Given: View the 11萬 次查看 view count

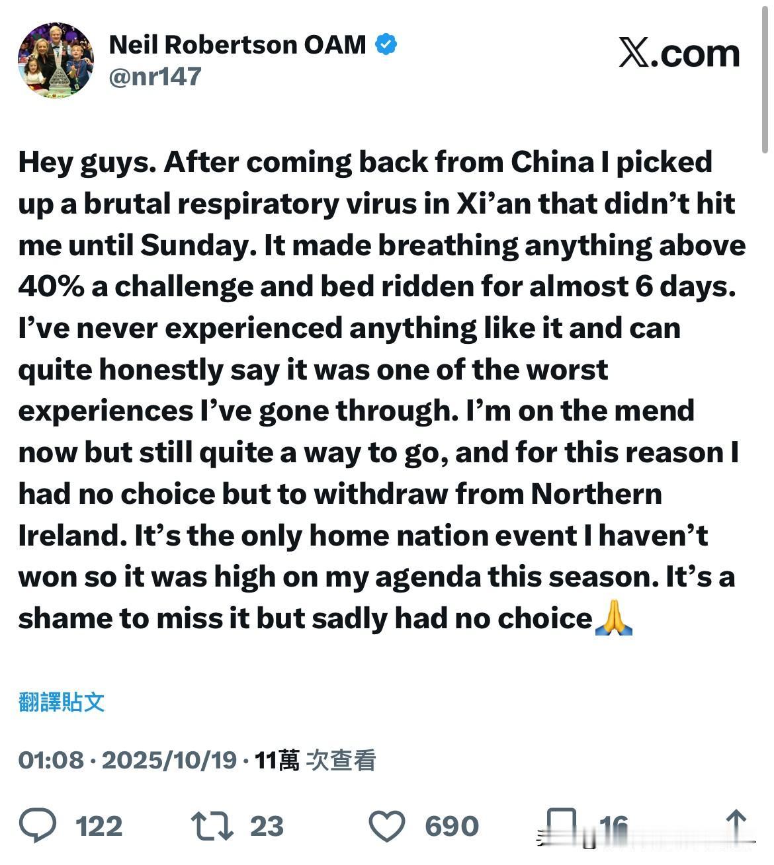Looking at the screenshot, I should (315, 761).
